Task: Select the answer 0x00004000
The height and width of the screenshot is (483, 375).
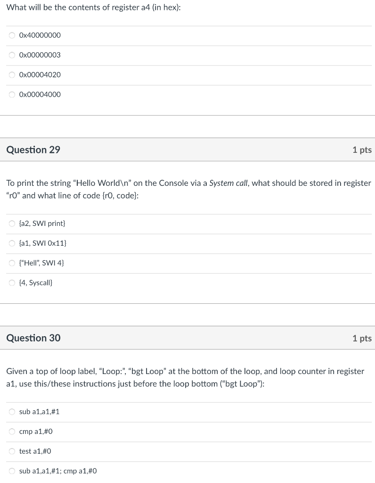Action: 11,94
